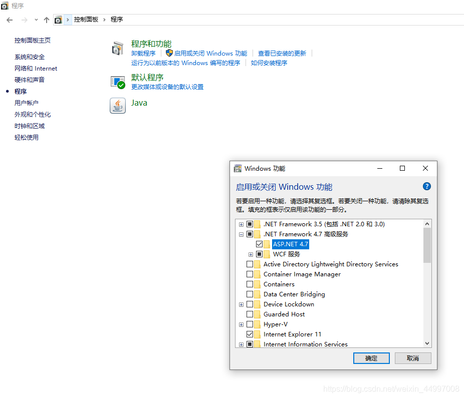This screenshot has width=464, height=398.
Task: Open 控制面板主页 in sidebar
Action: (x=33, y=41)
